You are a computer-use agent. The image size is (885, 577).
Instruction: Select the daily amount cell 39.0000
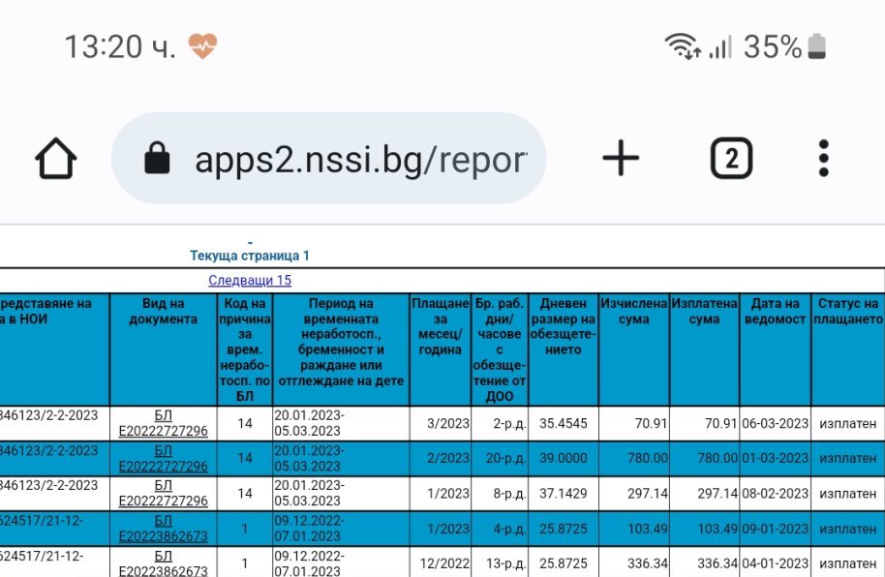(x=563, y=458)
